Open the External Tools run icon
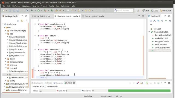 45,10
